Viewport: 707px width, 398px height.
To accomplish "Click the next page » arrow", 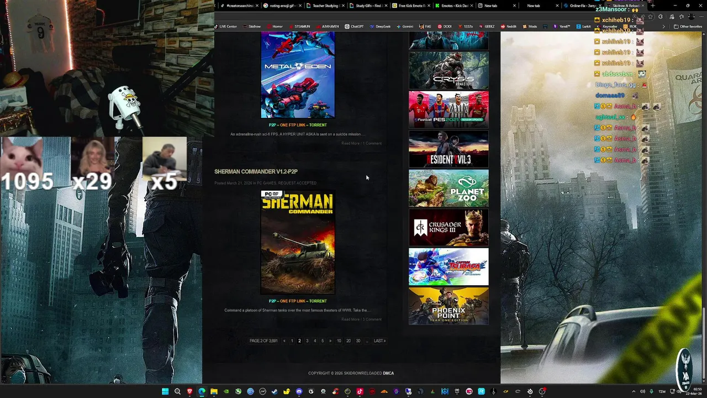I will click(330, 341).
